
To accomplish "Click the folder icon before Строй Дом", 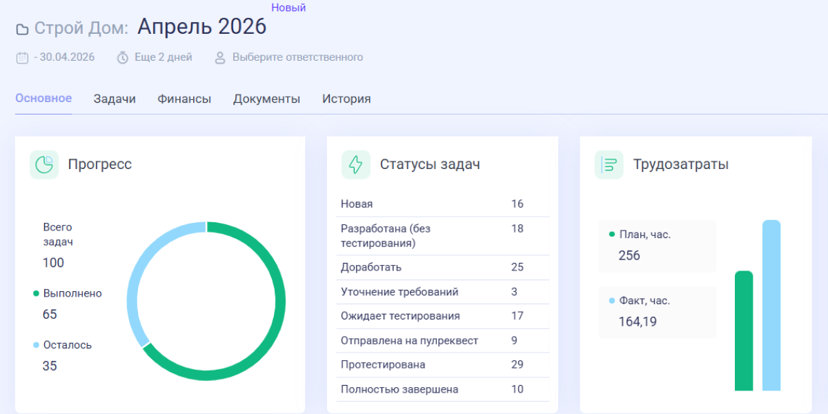I will 23,29.
